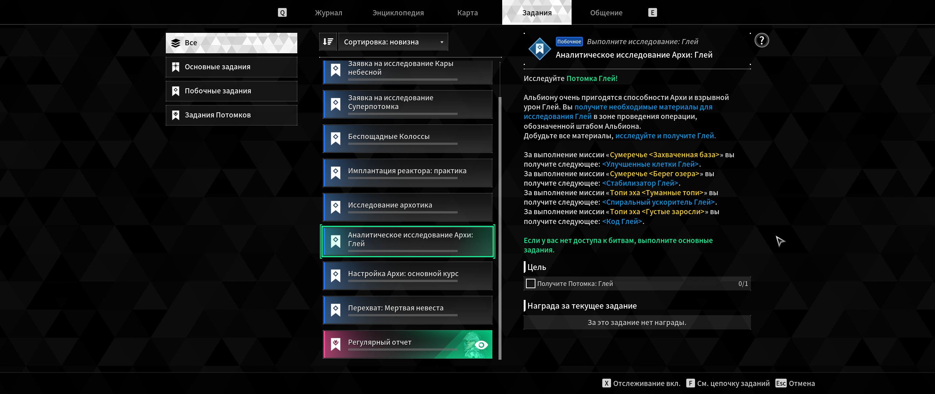The image size is (935, 394).
Task: Go to the Общение tab
Action: (606, 13)
